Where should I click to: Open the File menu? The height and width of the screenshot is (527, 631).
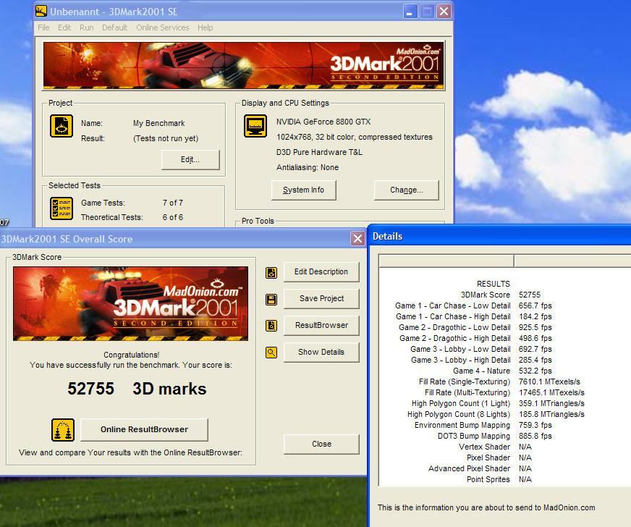43,28
